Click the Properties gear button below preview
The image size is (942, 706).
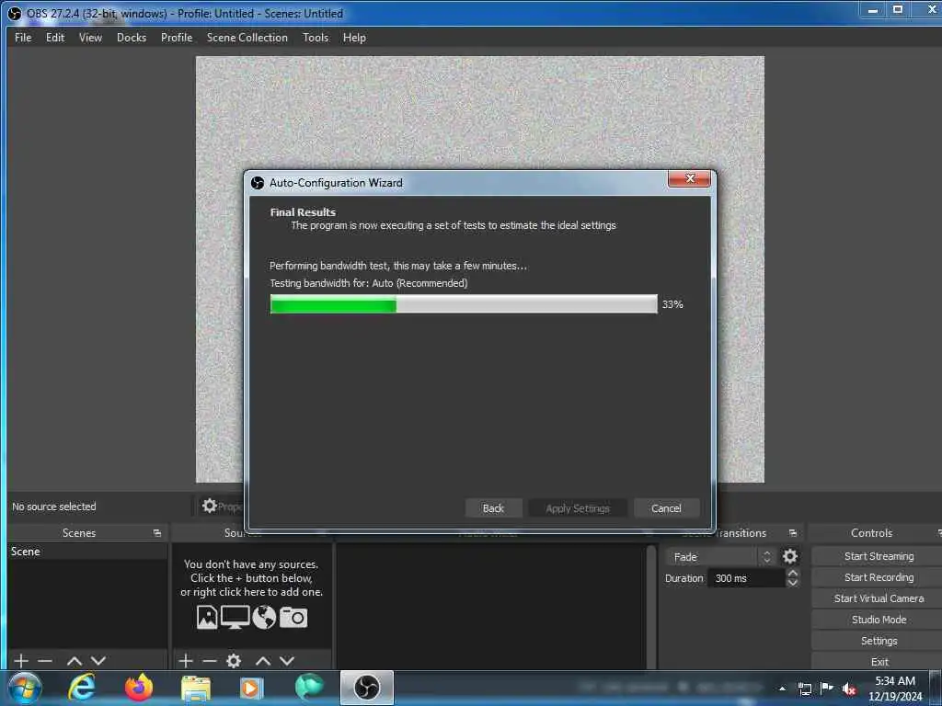pos(221,507)
